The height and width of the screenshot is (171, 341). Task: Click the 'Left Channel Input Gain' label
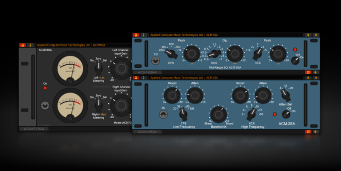click(x=120, y=52)
